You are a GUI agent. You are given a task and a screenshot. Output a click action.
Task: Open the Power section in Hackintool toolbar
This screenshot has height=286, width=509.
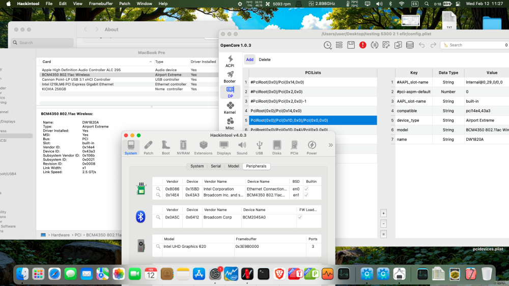(x=312, y=148)
